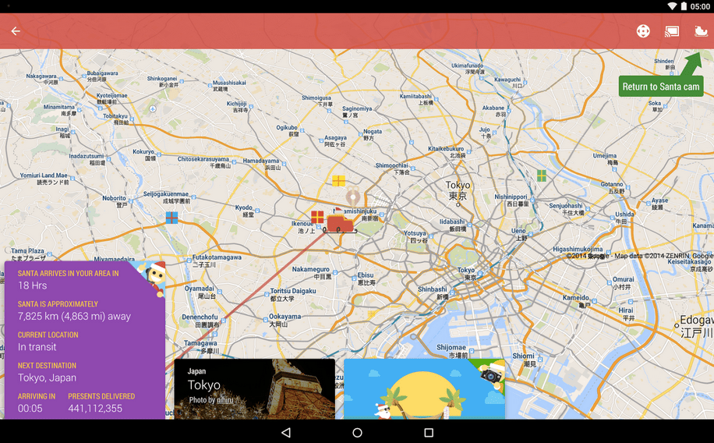This screenshot has width=714, height=443.
Task: Tap the Ebisu station label
Action: 366,278
